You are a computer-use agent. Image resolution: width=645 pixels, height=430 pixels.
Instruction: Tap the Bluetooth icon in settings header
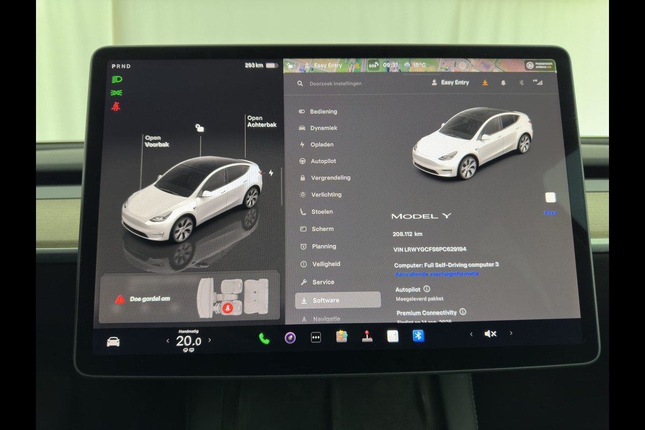(521, 83)
